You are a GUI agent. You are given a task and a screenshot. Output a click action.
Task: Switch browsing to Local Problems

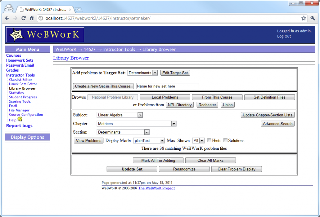[x=165, y=97]
